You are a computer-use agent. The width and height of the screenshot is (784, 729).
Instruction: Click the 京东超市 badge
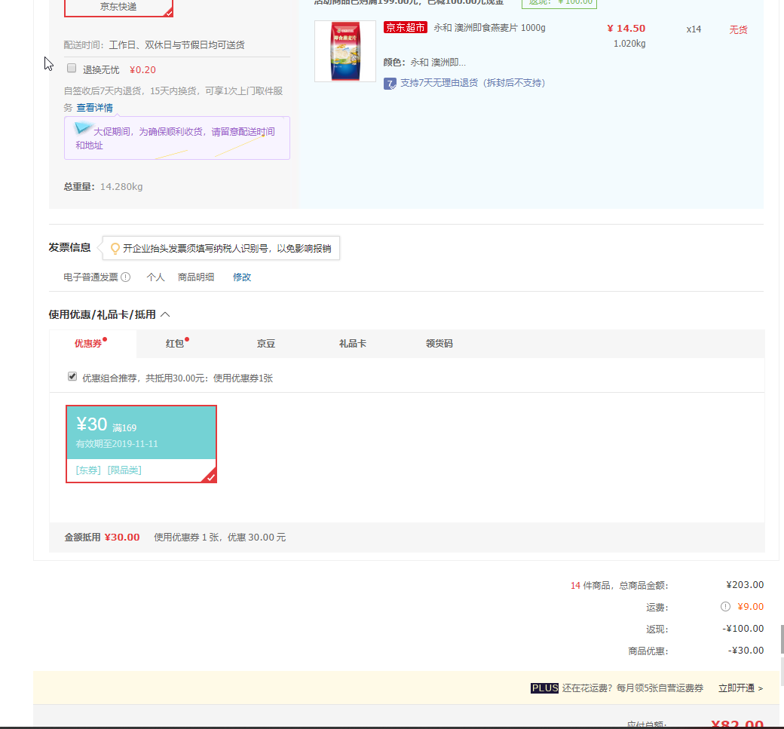[406, 27]
